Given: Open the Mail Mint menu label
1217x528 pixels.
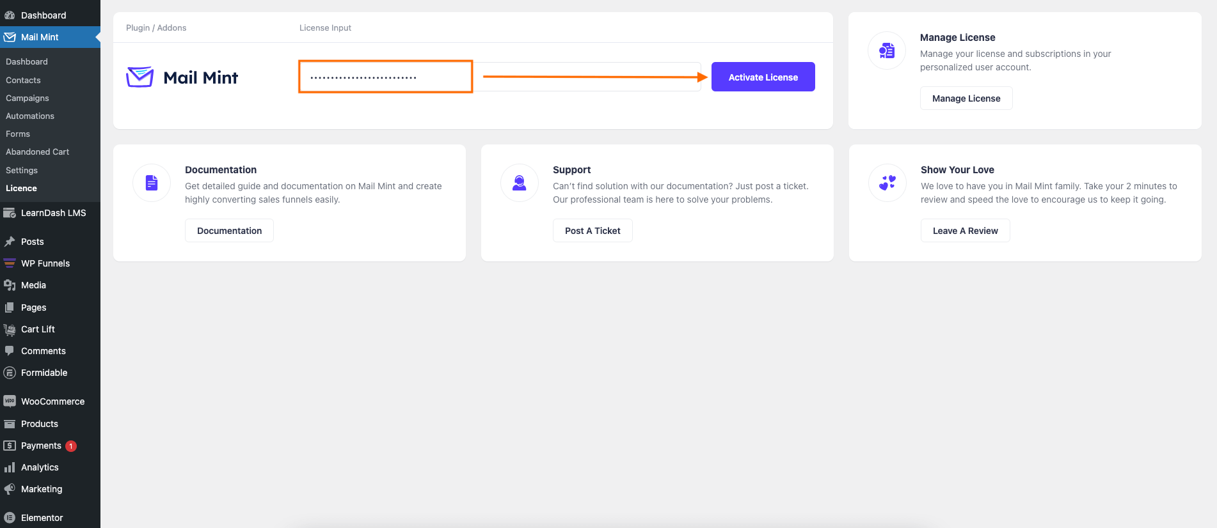Looking at the screenshot, I should 40,37.
